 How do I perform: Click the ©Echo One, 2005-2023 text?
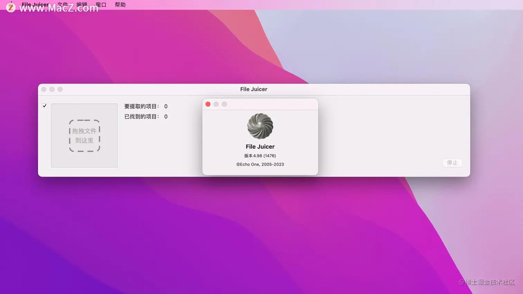pyautogui.click(x=260, y=164)
